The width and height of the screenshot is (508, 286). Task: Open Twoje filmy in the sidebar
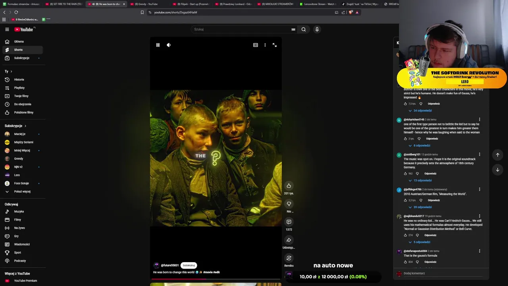coord(23,96)
